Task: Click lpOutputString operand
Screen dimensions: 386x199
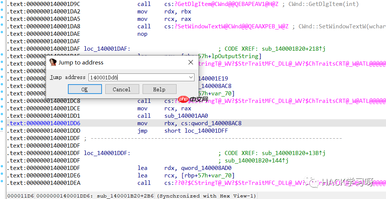Action: tap(235, 56)
